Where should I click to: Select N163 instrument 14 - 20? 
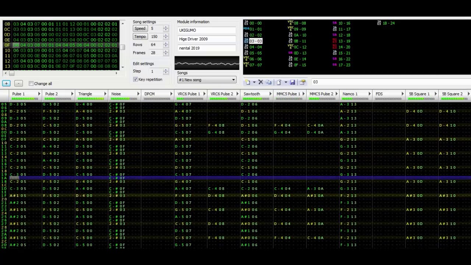click(x=341, y=47)
